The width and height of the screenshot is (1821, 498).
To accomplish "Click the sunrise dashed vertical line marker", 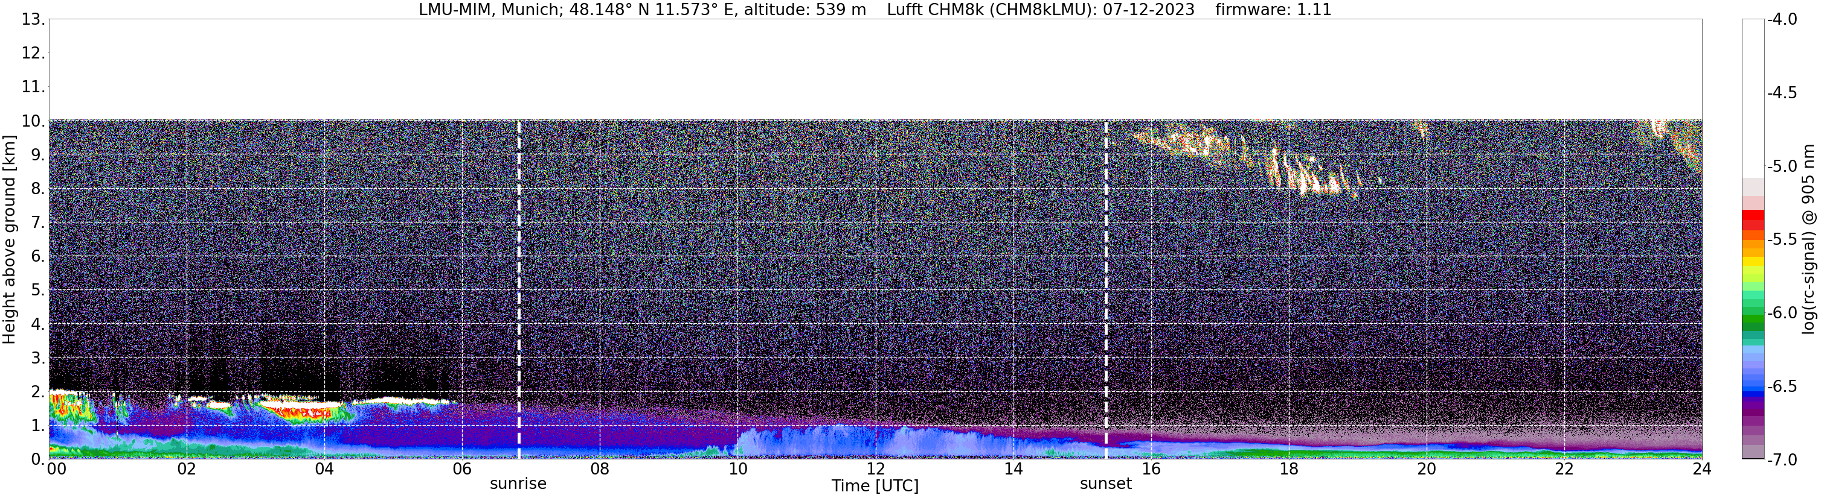I will [x=519, y=289].
